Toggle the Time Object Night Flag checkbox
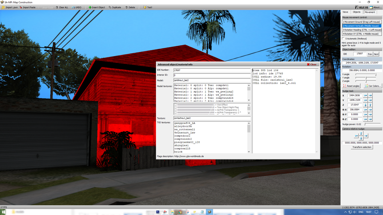This screenshot has height=215, width=383. coord(175,107)
